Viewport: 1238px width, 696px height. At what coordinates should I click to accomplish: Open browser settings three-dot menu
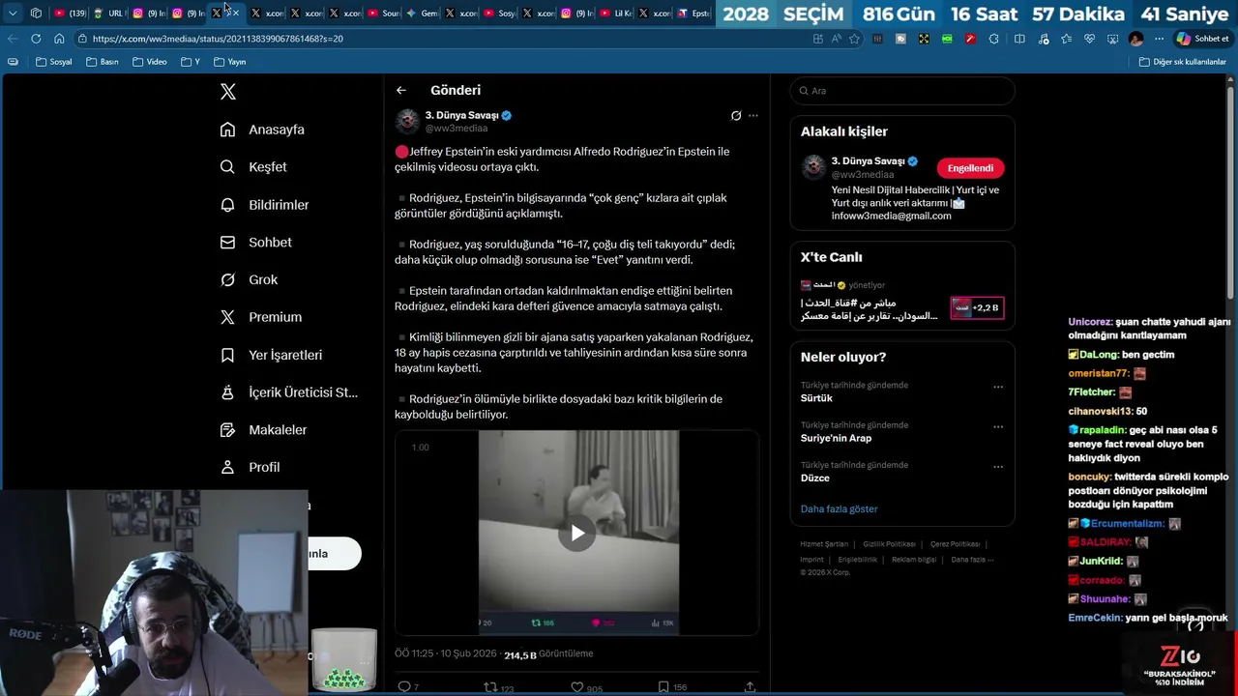1159,39
